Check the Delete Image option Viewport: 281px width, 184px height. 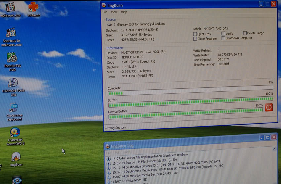click(x=245, y=33)
